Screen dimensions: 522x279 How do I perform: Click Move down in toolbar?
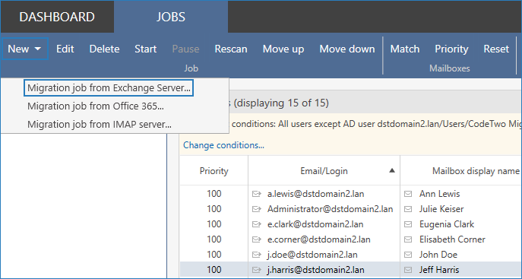tap(347, 49)
